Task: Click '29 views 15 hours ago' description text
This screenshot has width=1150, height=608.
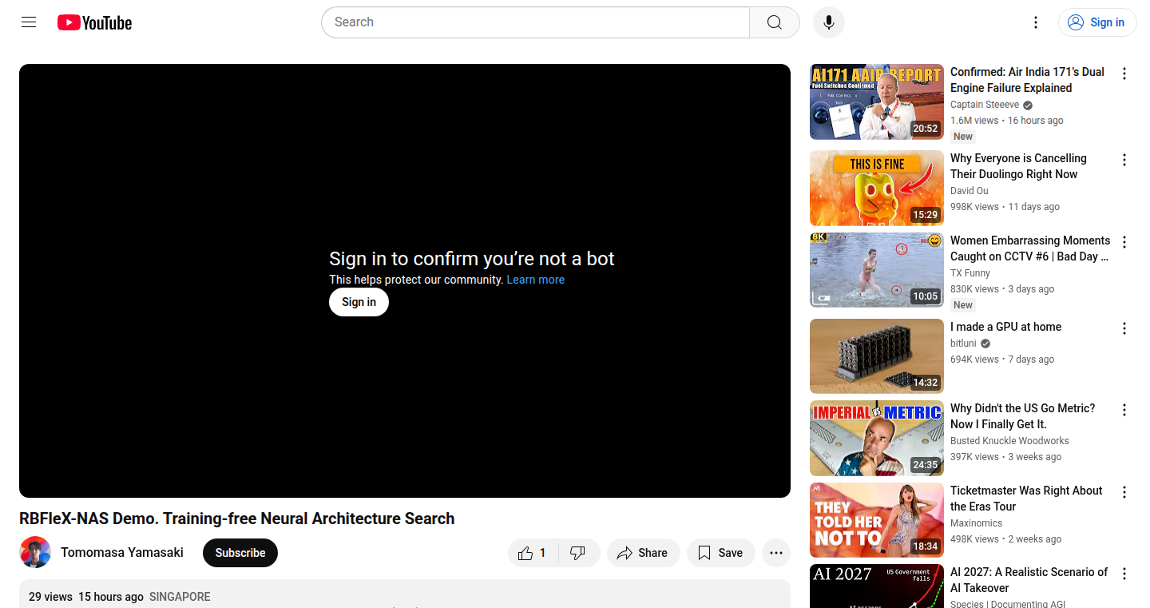Action: [86, 597]
